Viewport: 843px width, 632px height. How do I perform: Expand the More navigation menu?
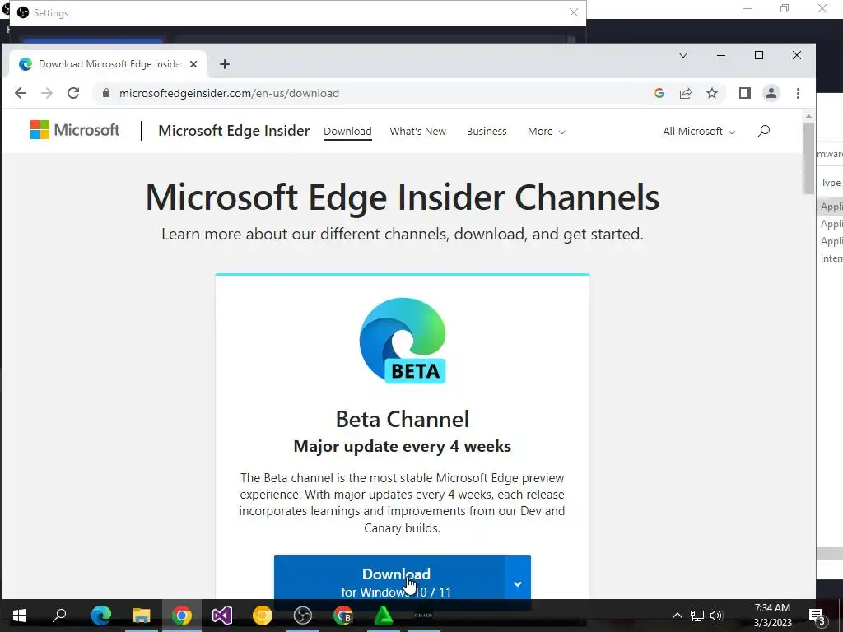(547, 131)
